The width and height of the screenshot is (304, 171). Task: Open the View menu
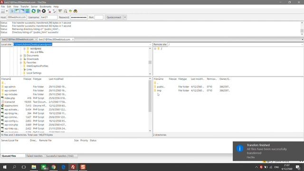(16, 7)
